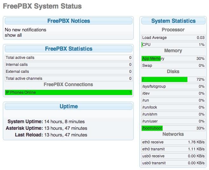The height and width of the screenshot is (170, 209).
Task: Click the Networks section heading
Action: [173, 134]
